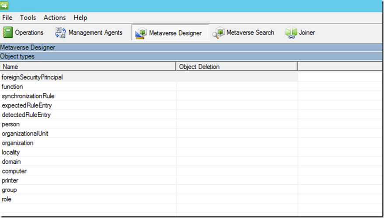Select the function object type
This screenshot has height=218, width=384.
pos(12,87)
